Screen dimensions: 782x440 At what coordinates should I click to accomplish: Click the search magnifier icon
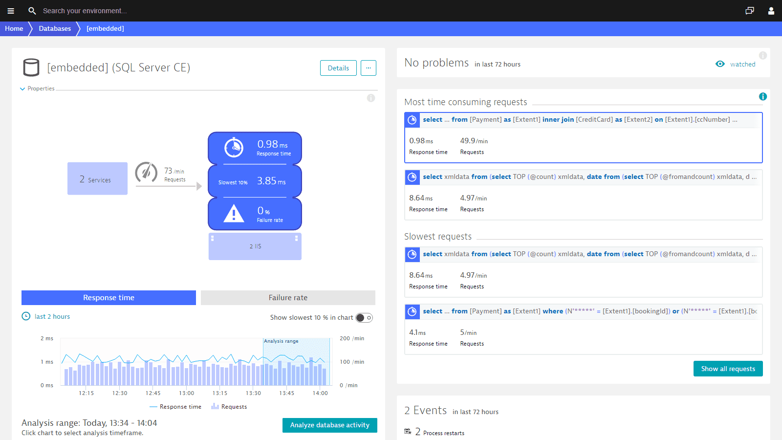click(x=32, y=11)
